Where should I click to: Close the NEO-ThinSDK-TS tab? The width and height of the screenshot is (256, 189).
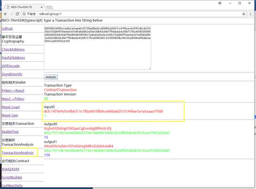[x=42, y=7]
